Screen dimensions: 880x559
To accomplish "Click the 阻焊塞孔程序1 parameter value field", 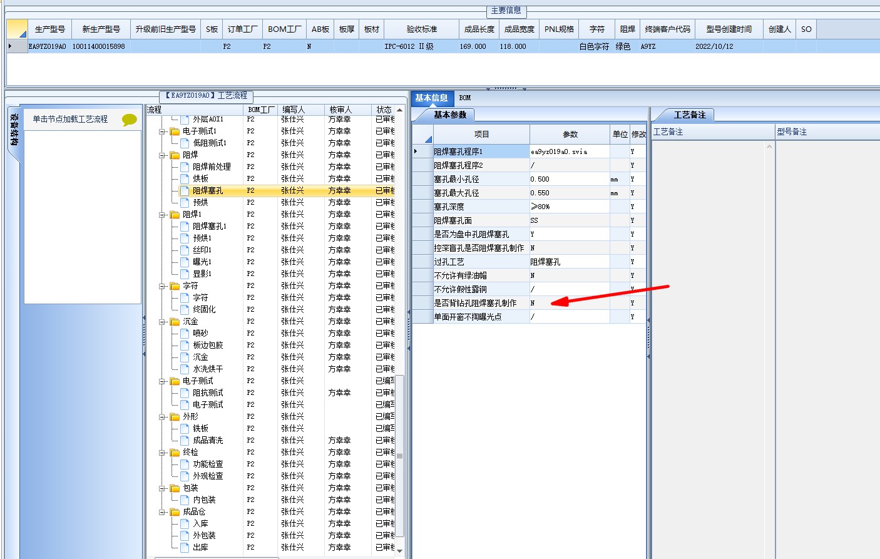I will 570,151.
